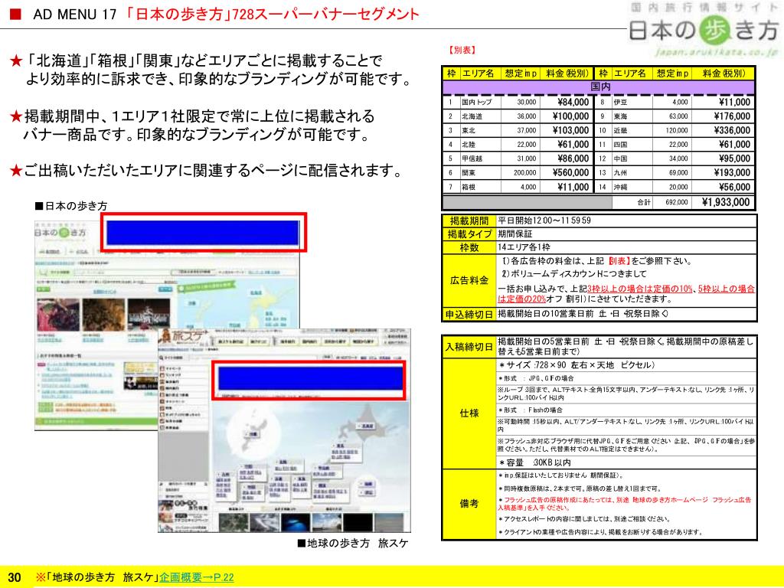
Task: Select the 甲信越 area cell
Action: [x=479, y=158]
